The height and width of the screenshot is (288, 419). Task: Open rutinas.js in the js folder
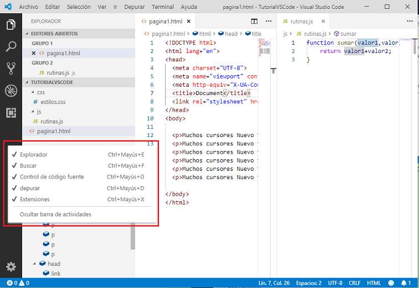coord(79,122)
